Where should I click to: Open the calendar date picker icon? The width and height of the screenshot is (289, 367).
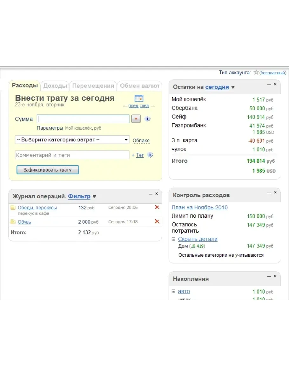139,98
